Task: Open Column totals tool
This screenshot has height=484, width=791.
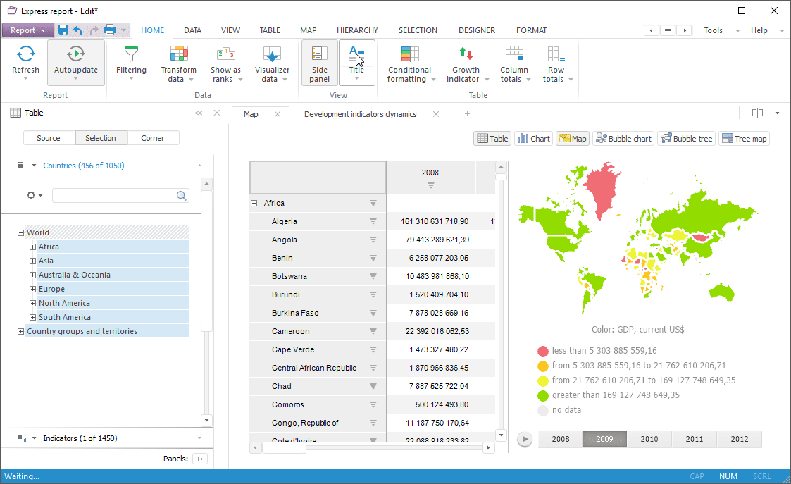Action: (x=514, y=54)
